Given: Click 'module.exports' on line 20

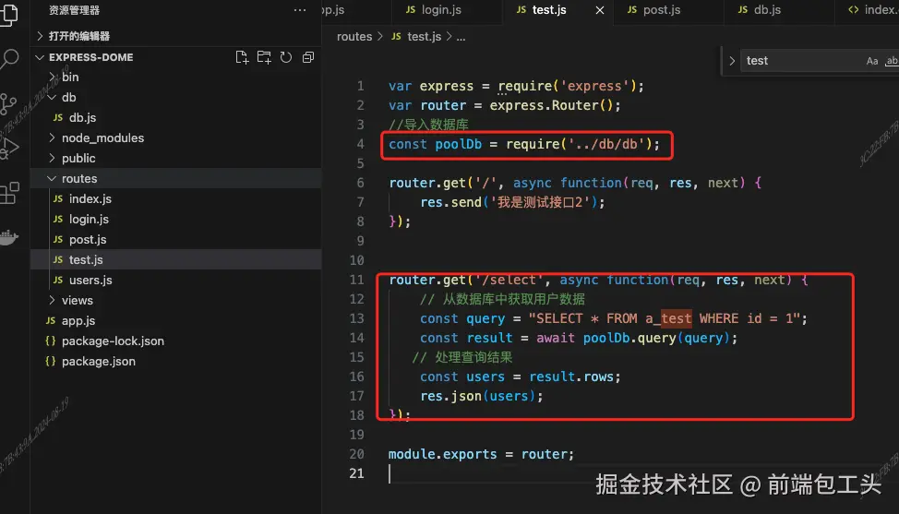Looking at the screenshot, I should tap(443, 454).
